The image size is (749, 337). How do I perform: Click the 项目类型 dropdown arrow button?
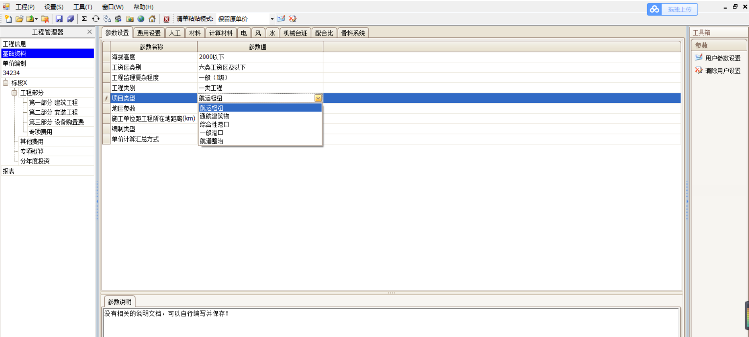(x=318, y=98)
